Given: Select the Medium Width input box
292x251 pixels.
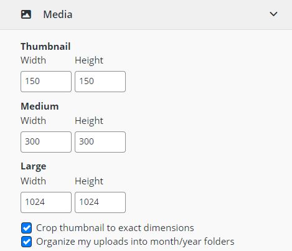Looking at the screenshot, I should point(46,142).
